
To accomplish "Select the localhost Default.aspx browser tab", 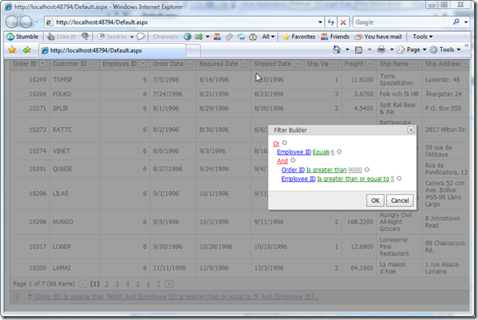I will tap(112, 50).
